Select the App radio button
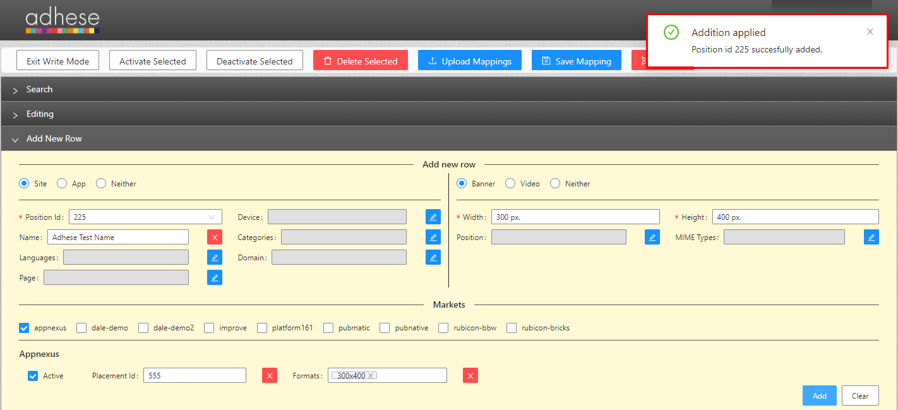The width and height of the screenshot is (898, 410). tap(62, 184)
